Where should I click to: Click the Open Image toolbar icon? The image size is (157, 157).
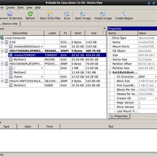pyautogui.click(x=83, y=14)
